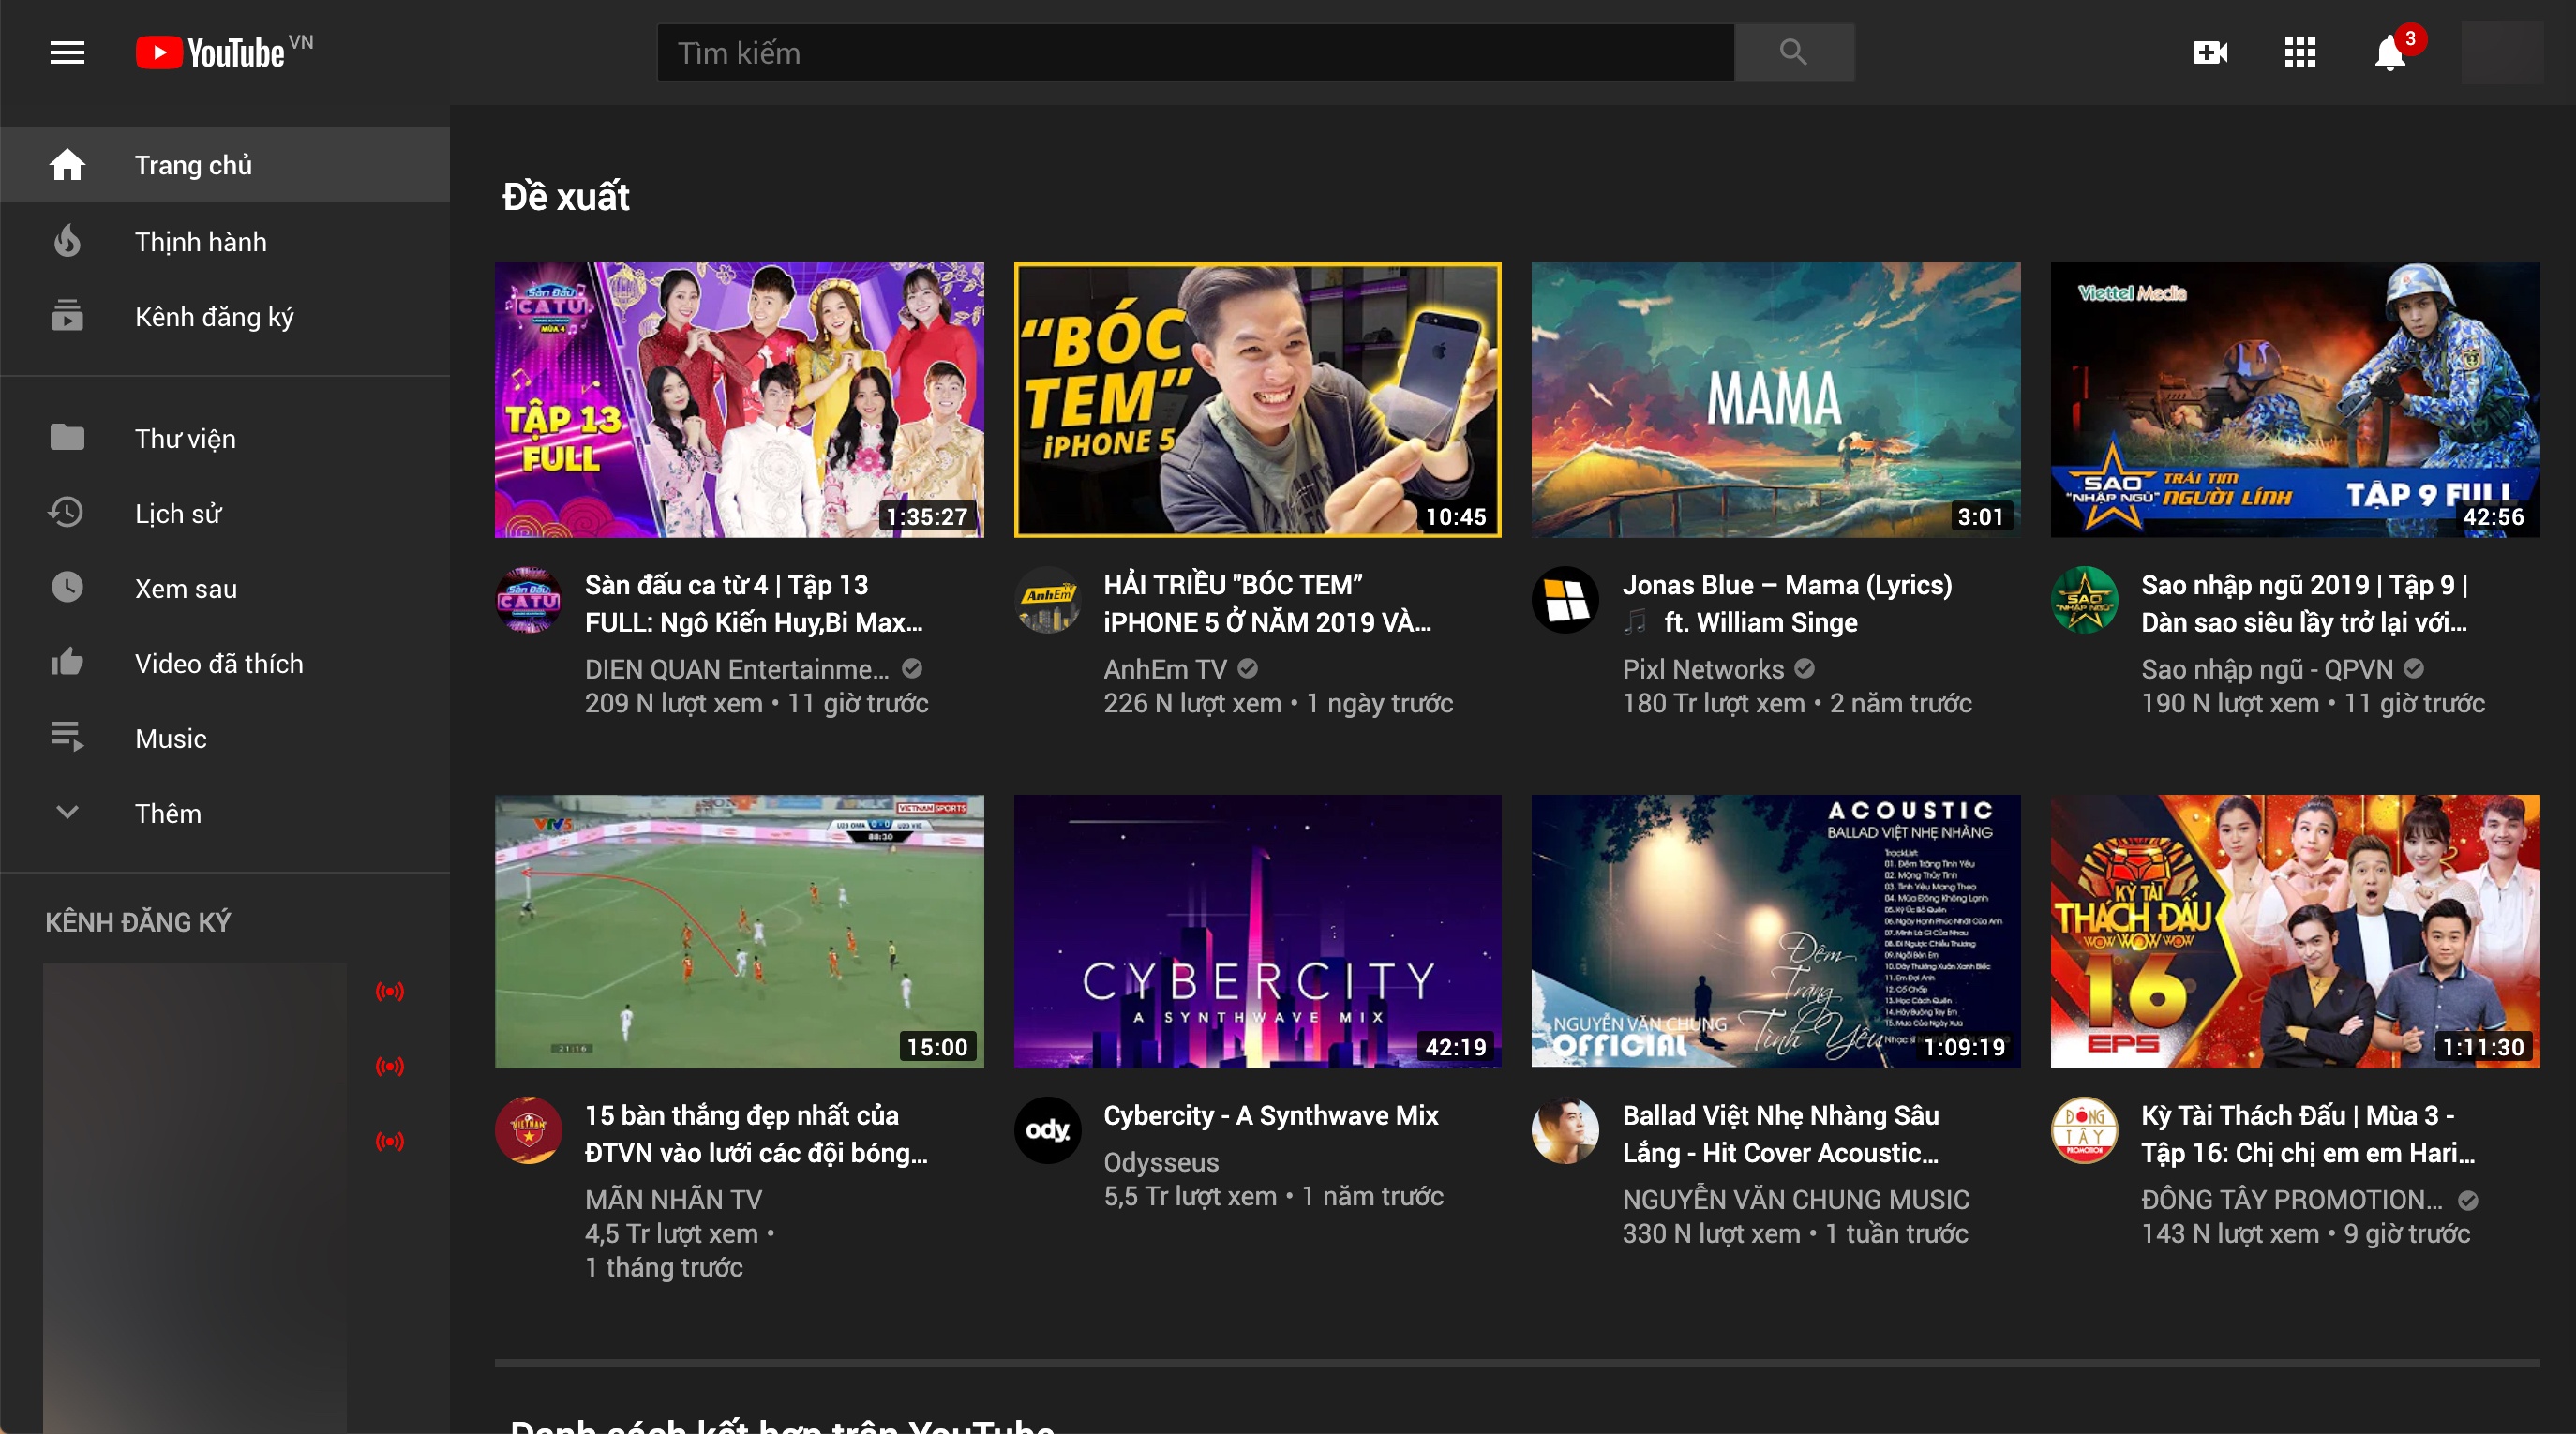Expand the Thêm sidebar section
The height and width of the screenshot is (1434, 2576).
[167, 813]
